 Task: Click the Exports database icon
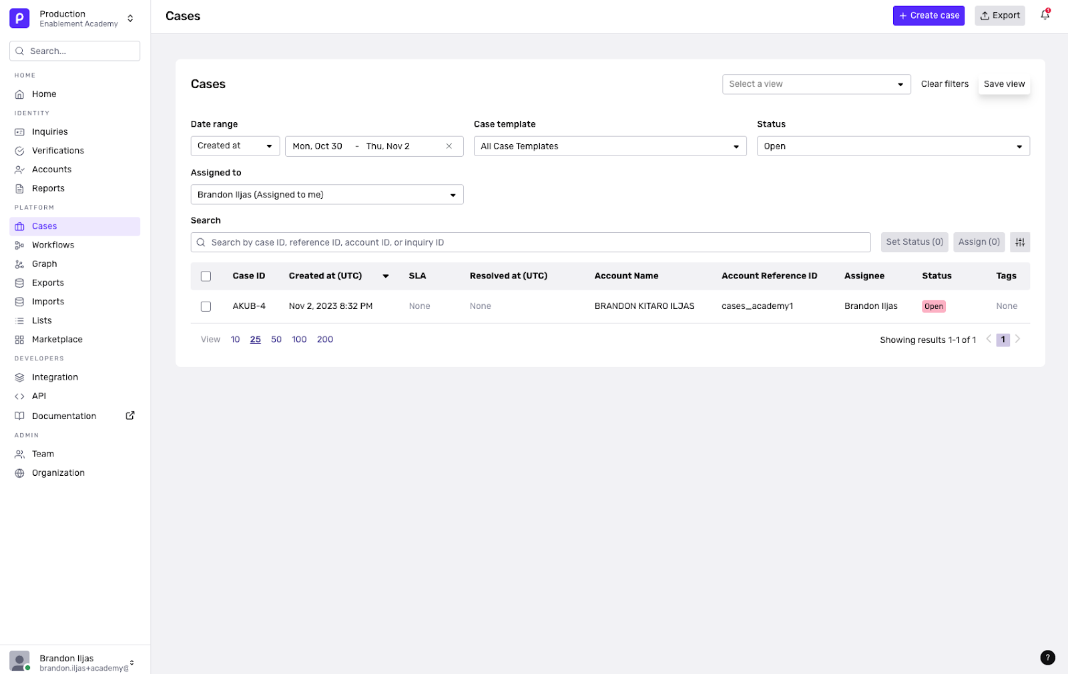tap(19, 283)
